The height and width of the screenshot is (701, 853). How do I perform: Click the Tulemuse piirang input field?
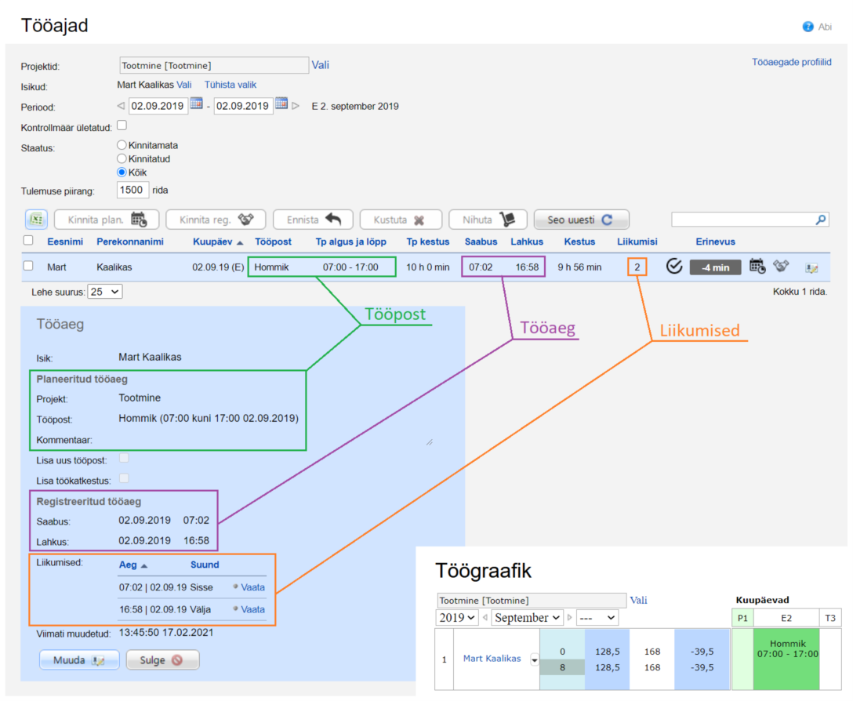click(x=132, y=190)
